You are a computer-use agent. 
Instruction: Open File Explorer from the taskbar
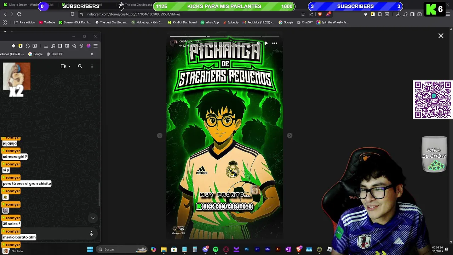(164, 249)
